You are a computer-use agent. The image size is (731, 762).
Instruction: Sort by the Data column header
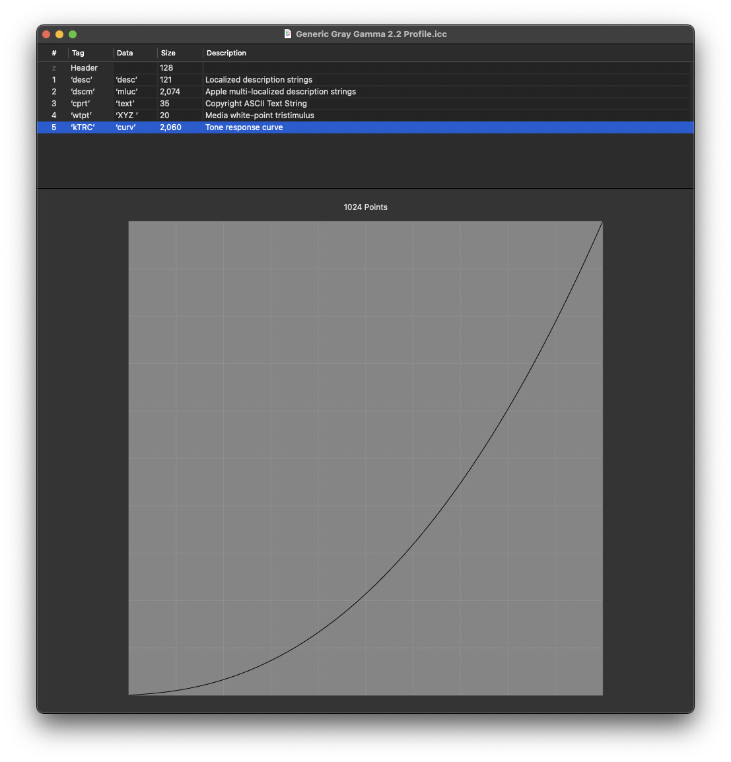pyautogui.click(x=135, y=53)
